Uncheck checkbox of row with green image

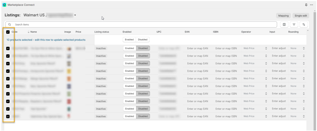pos(8,94)
